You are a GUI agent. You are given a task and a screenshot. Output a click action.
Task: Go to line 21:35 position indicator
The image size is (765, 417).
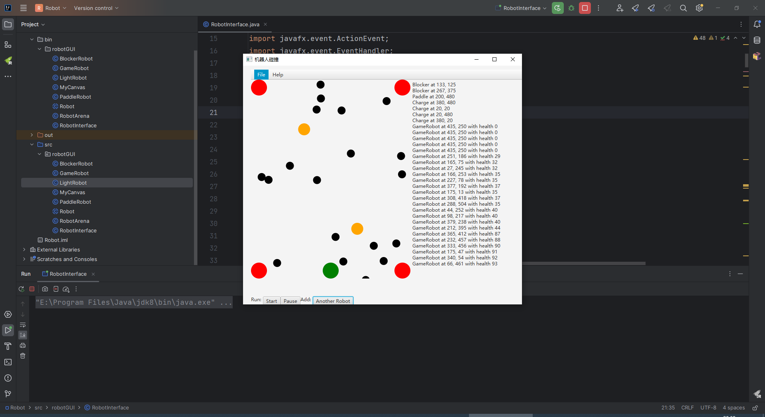pos(668,407)
